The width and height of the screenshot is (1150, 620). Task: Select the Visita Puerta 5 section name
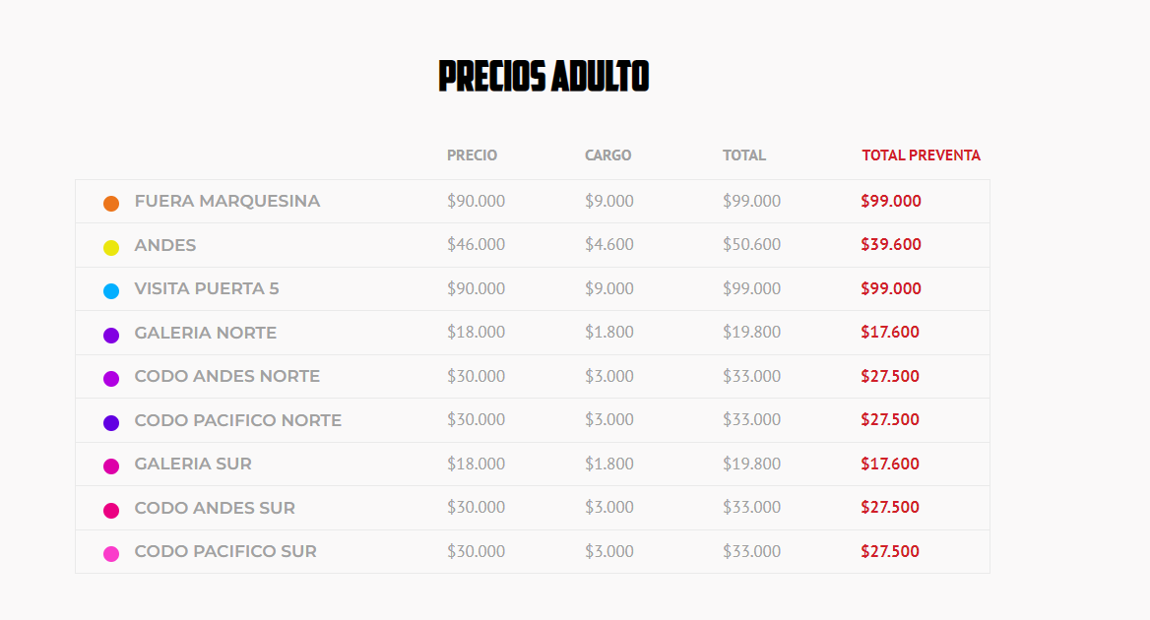pos(207,289)
